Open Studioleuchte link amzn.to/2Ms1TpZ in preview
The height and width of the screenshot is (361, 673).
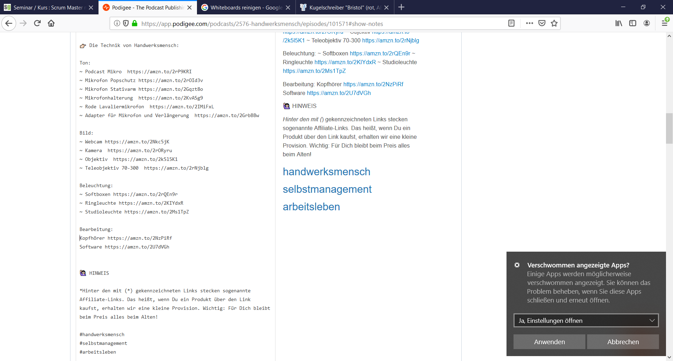click(314, 71)
